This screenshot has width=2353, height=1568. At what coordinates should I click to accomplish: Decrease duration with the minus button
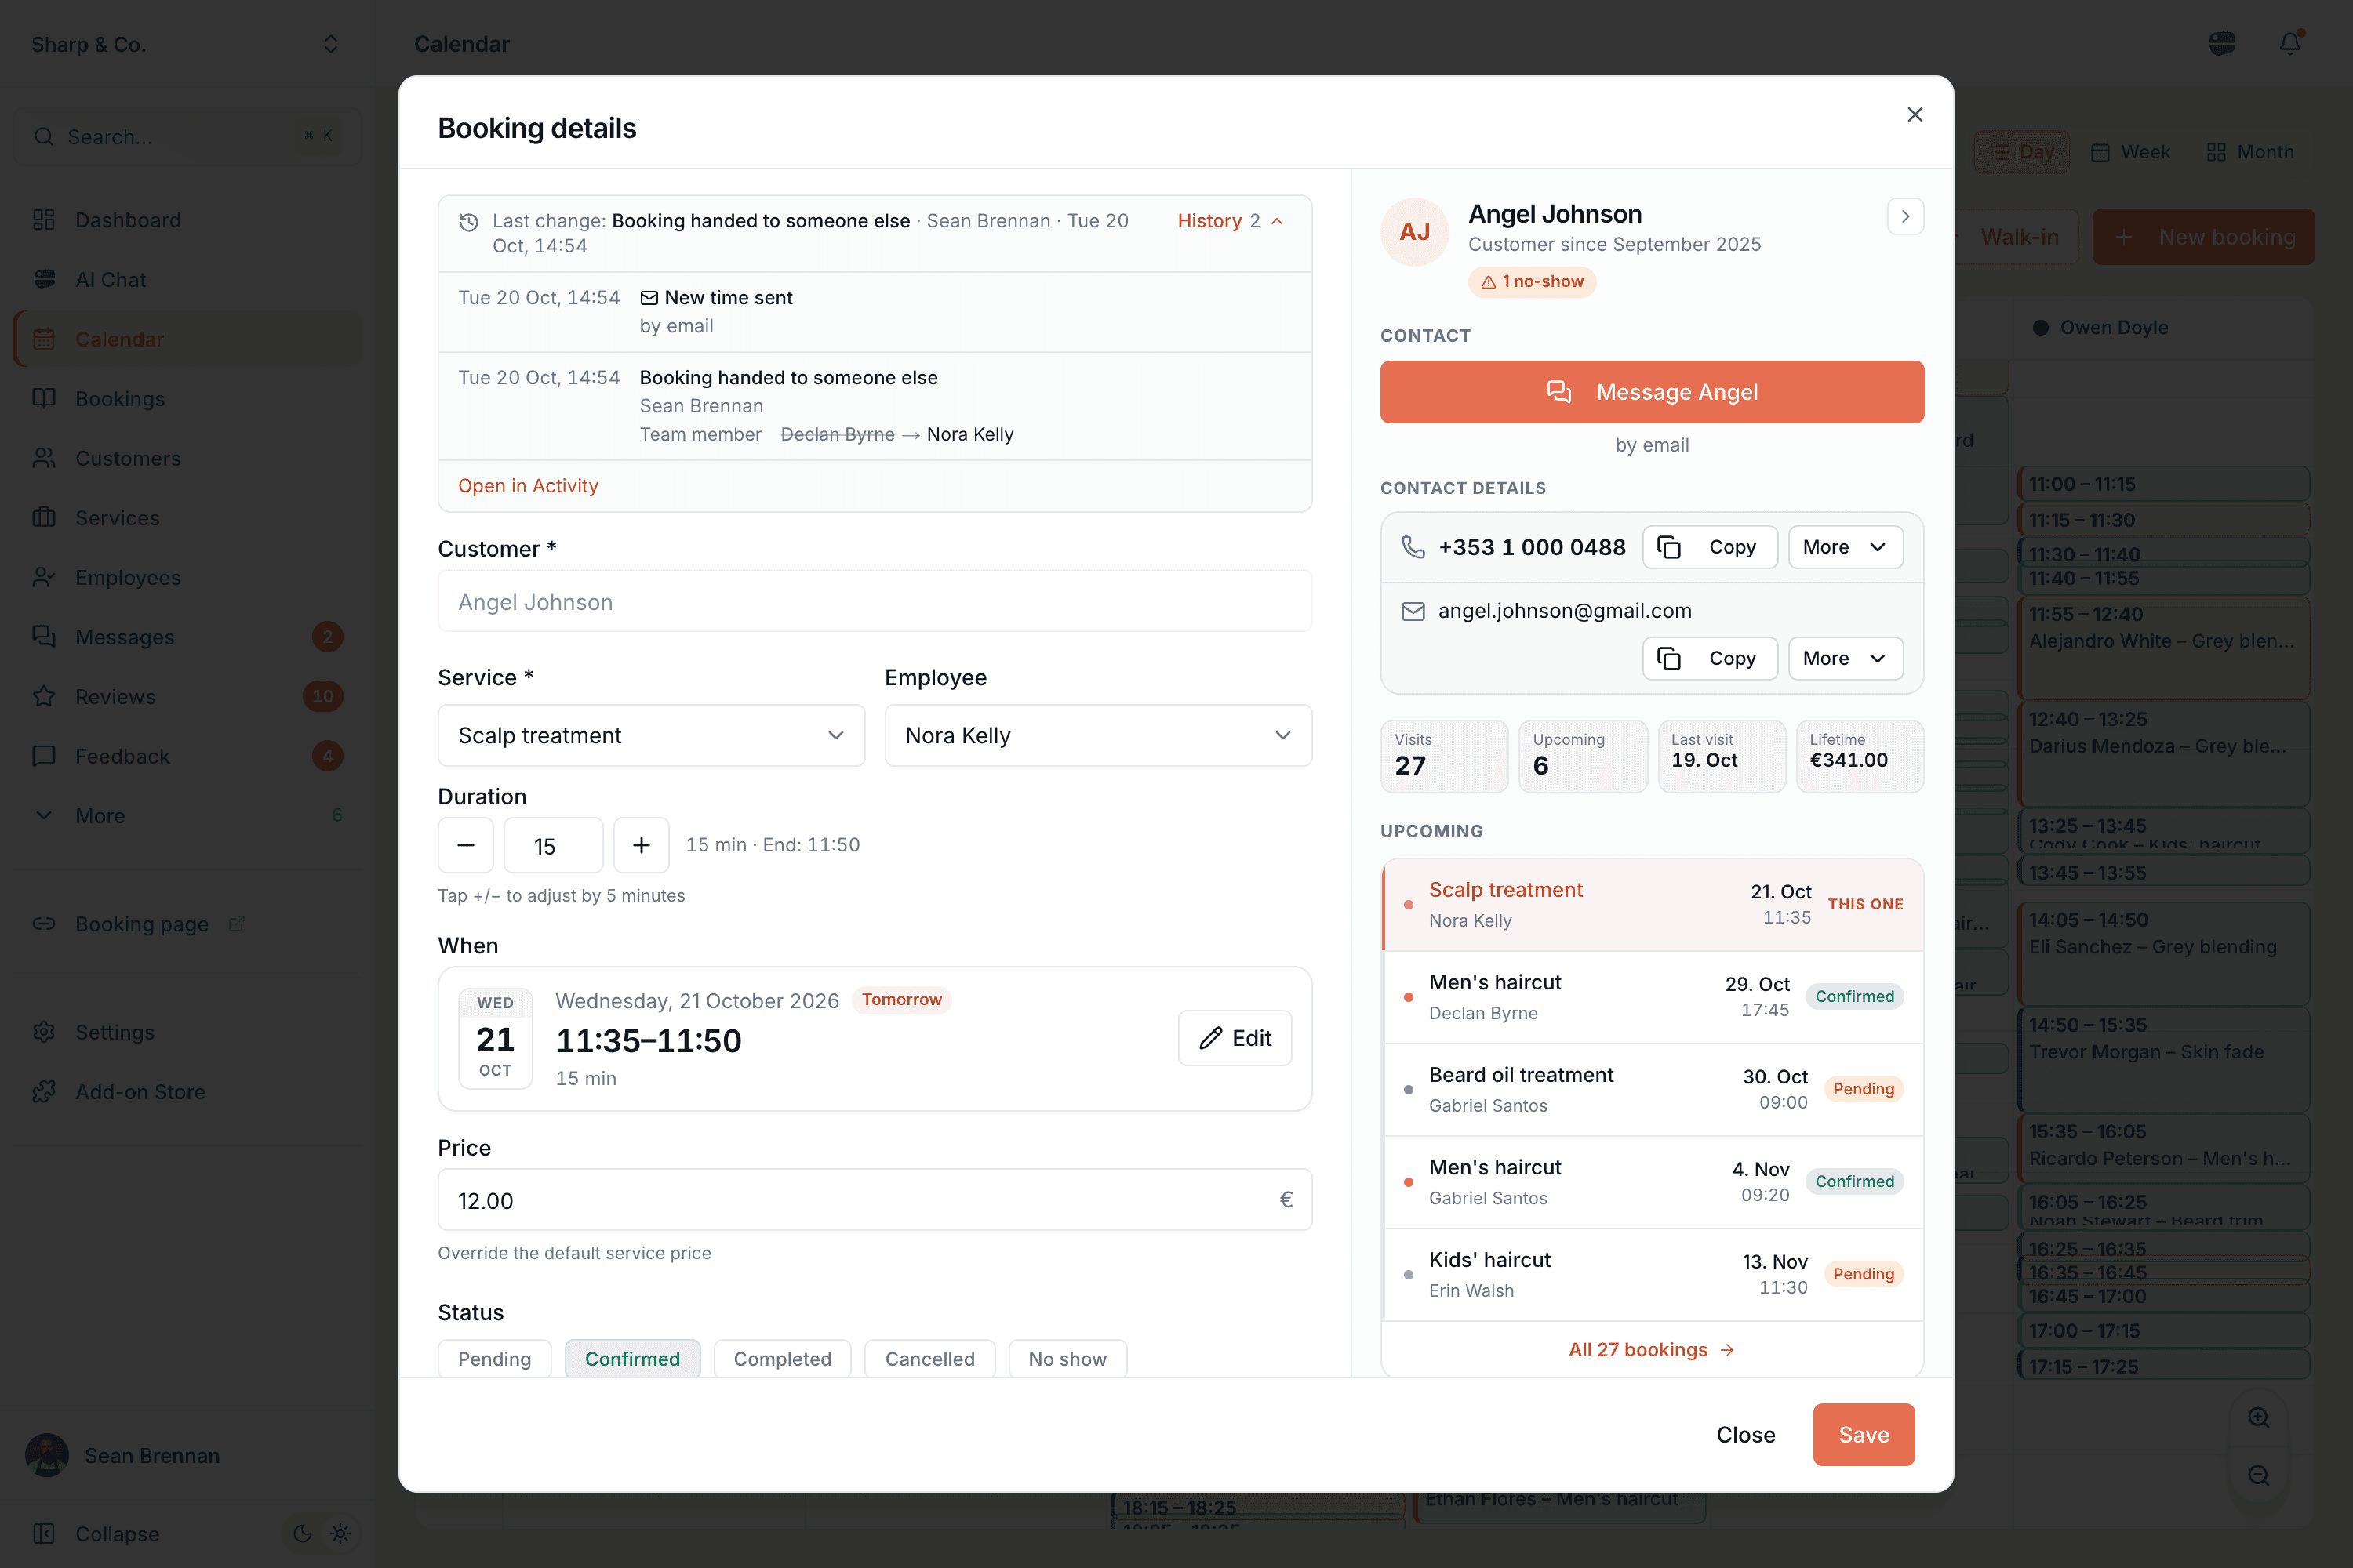[465, 845]
